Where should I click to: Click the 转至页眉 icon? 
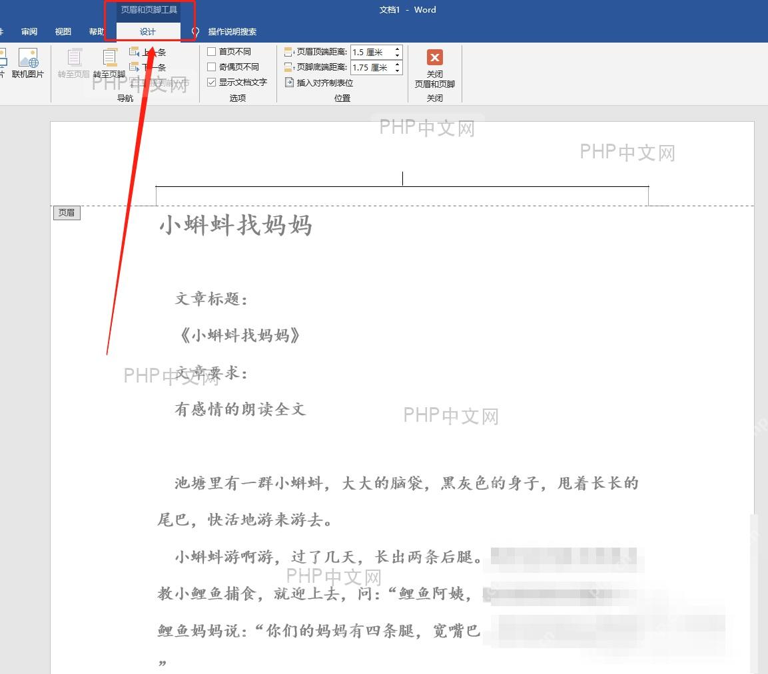pos(75,57)
